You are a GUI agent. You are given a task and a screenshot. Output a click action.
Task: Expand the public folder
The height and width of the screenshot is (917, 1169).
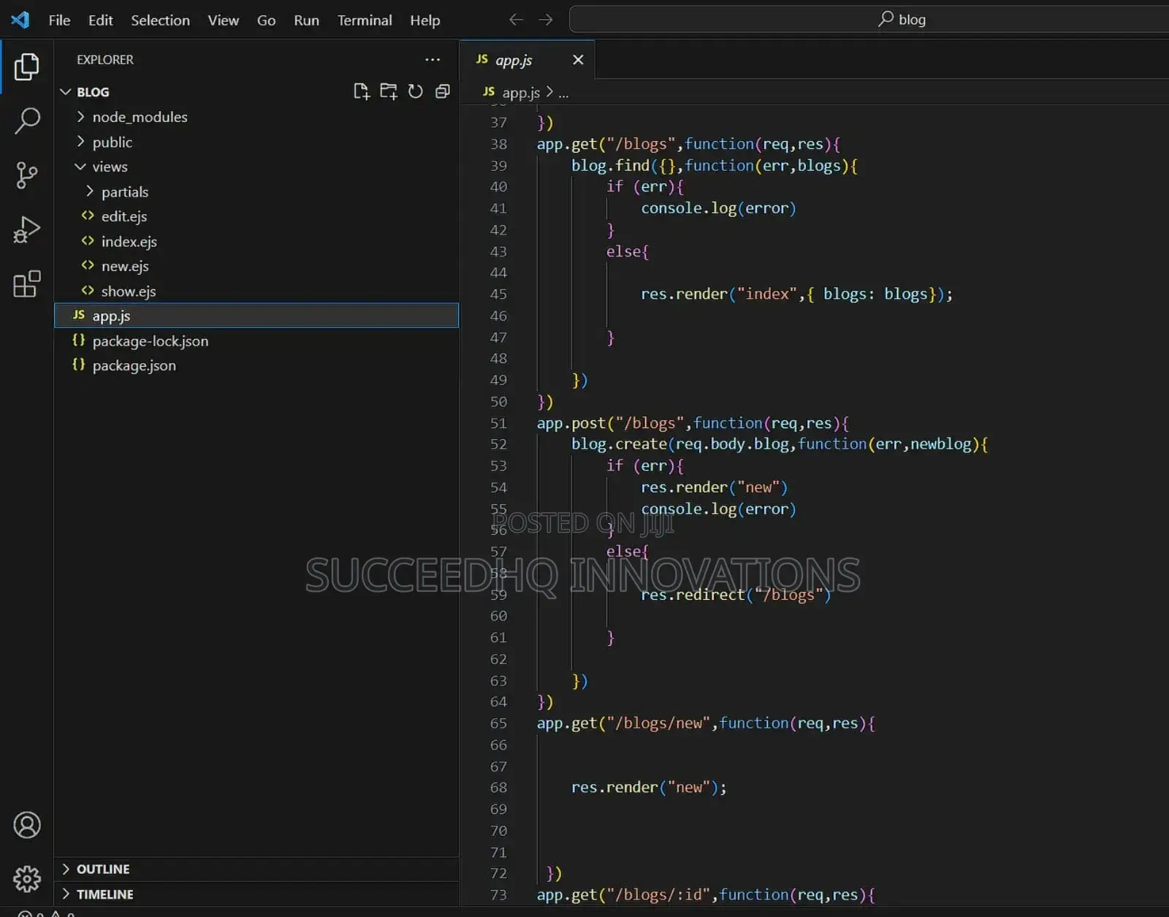[x=81, y=142]
